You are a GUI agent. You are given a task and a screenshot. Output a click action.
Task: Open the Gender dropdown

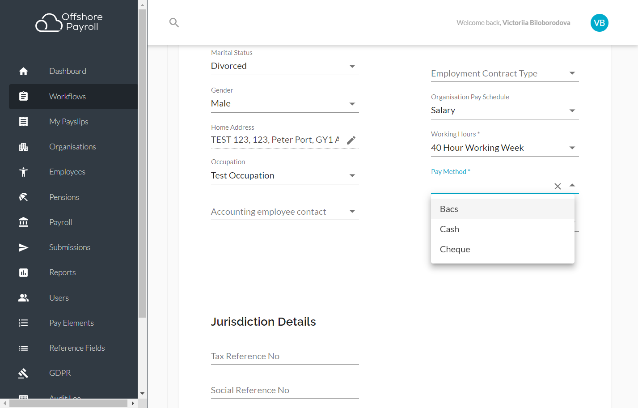coord(285,104)
